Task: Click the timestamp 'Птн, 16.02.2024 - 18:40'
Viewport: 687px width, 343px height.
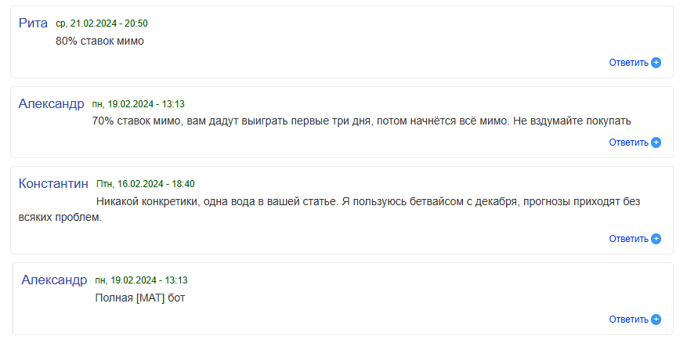Action: click(x=145, y=184)
